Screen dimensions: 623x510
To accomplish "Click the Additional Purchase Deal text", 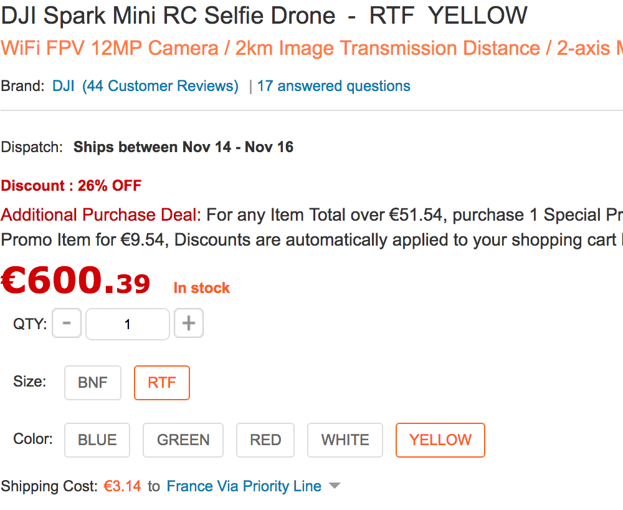I will tap(101, 214).
